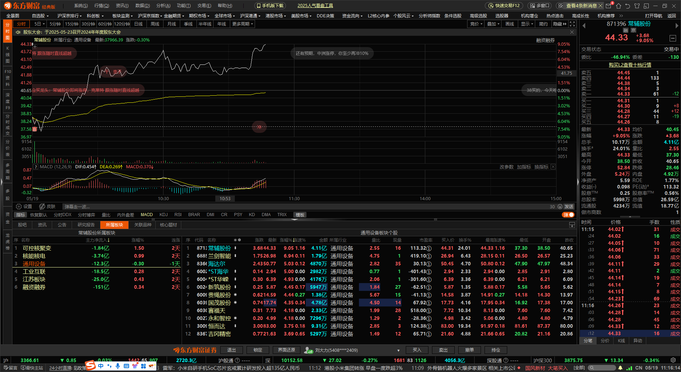Switch to 分时图 in left sidebar
Image resolution: width=681 pixels, height=372 pixels.
[7, 32]
